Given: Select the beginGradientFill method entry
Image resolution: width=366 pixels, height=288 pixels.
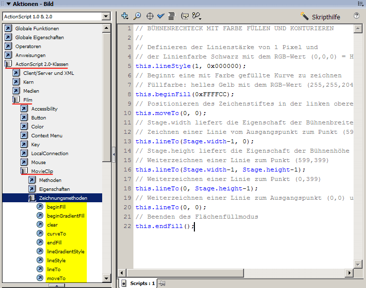Looking at the screenshot, I should 66,216.
